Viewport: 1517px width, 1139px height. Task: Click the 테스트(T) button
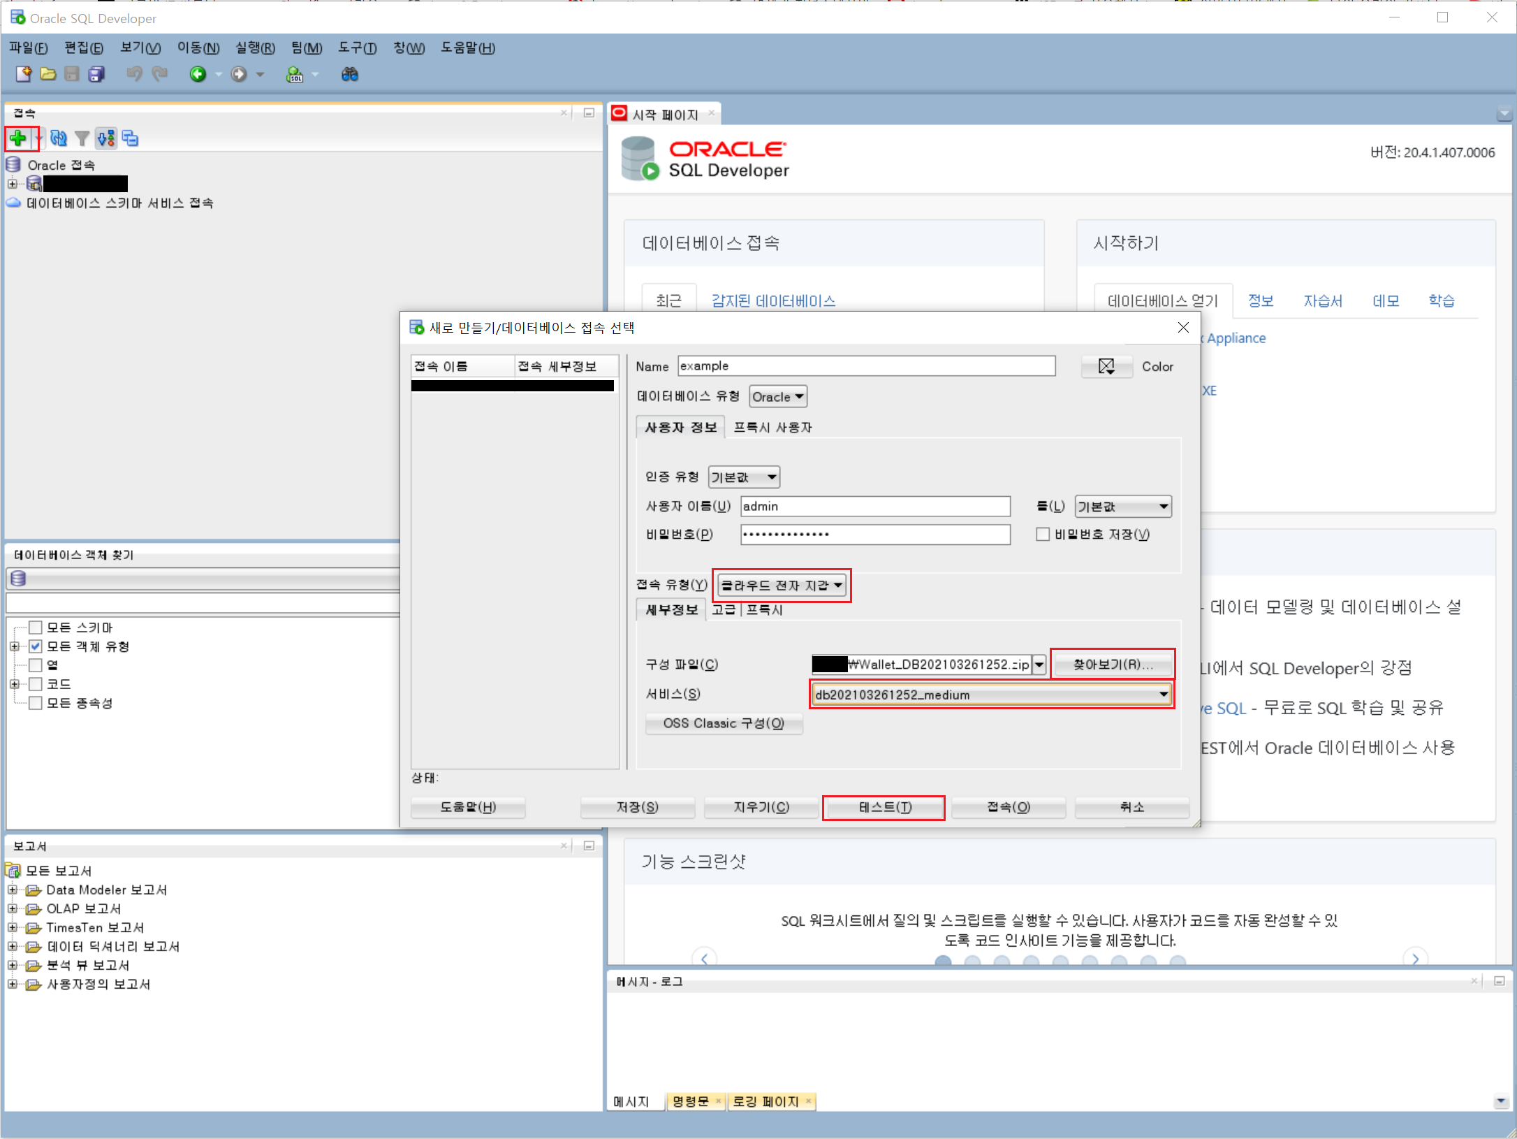coord(884,807)
